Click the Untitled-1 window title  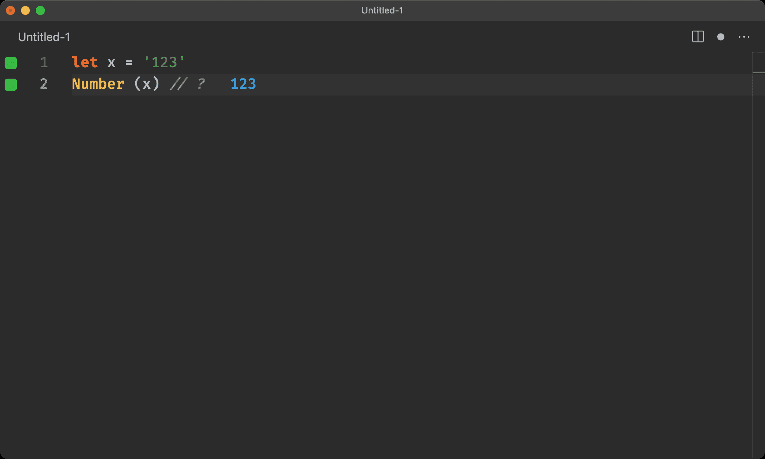click(x=382, y=10)
